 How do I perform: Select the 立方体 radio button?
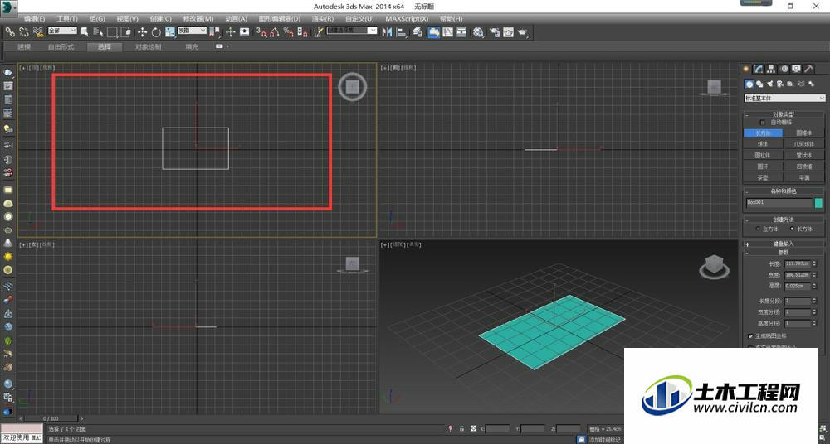pos(758,229)
